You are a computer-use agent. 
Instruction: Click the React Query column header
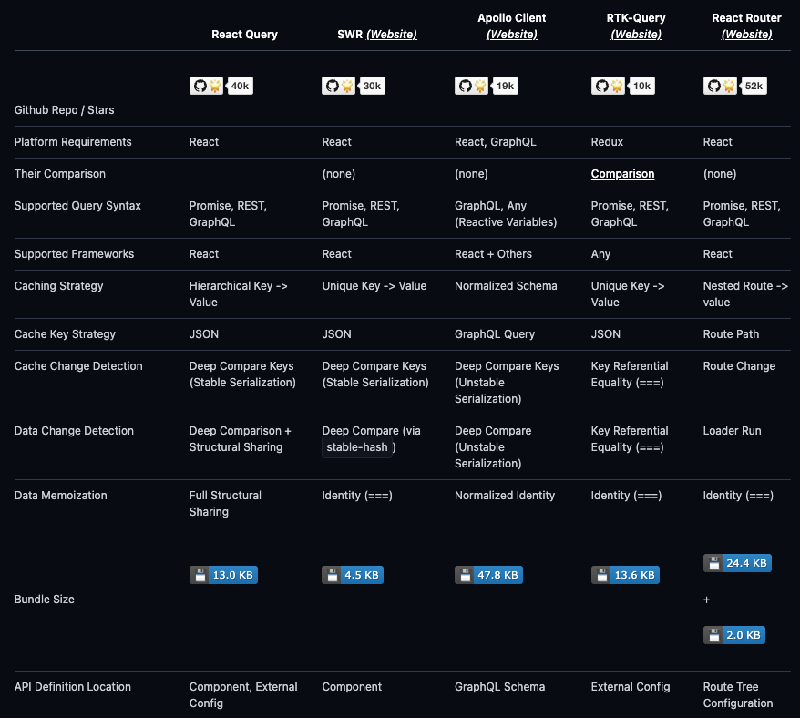tap(244, 35)
